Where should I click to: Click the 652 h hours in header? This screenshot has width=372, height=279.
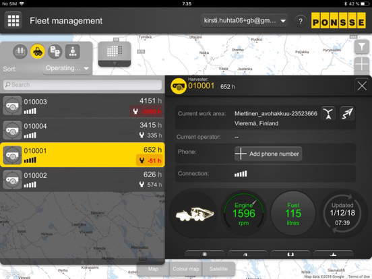[228, 86]
